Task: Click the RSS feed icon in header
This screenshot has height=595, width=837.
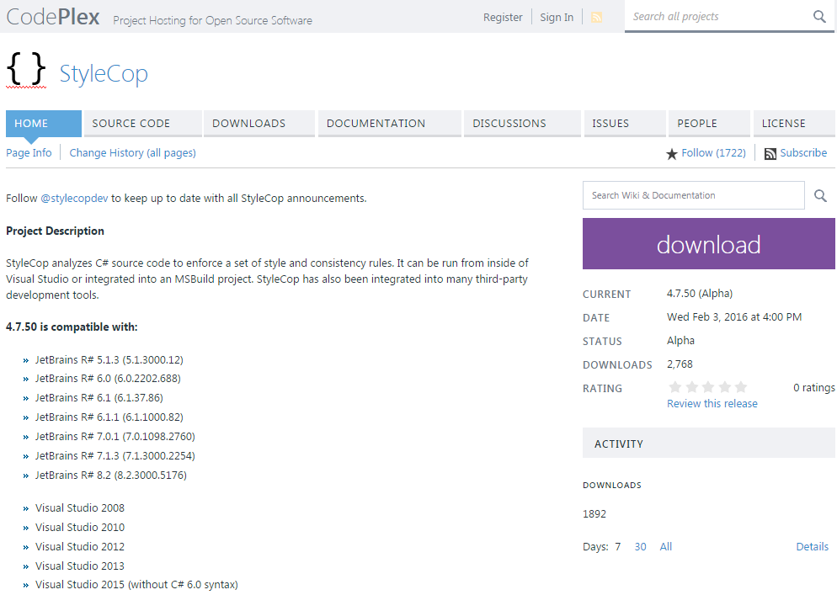Action: pyautogui.click(x=596, y=18)
